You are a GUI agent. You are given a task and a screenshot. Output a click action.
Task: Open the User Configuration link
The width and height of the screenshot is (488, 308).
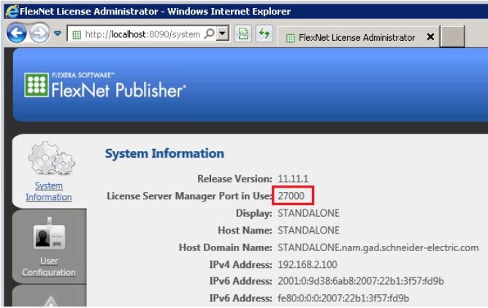coord(49,266)
